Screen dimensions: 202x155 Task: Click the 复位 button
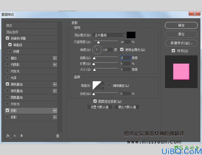point(181,34)
